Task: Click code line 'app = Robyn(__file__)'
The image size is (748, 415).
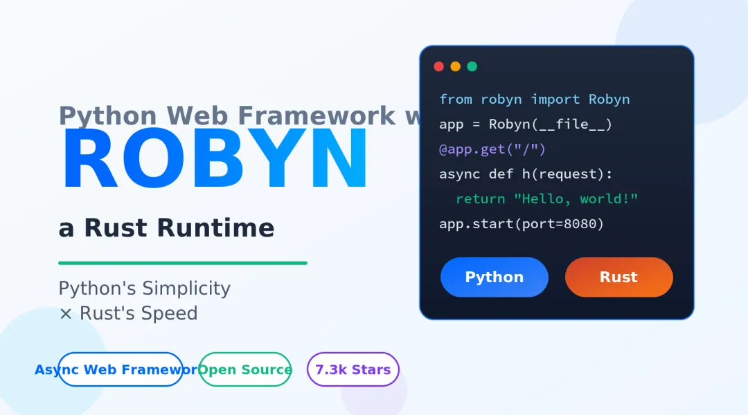Action: [525, 124]
